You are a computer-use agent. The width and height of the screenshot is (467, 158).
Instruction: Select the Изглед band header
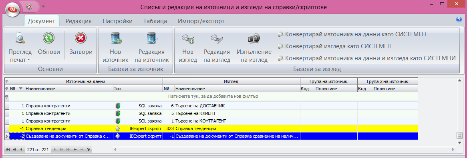click(x=231, y=81)
